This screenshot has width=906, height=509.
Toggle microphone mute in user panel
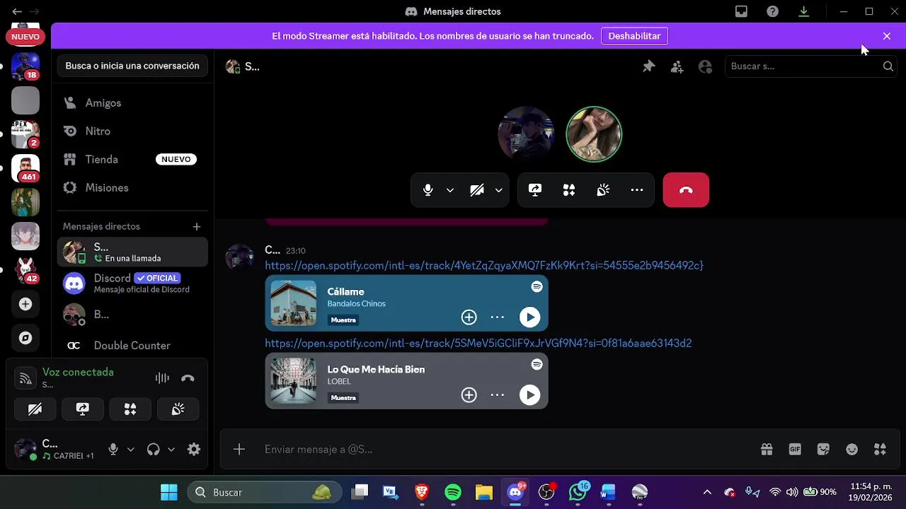[x=113, y=450]
